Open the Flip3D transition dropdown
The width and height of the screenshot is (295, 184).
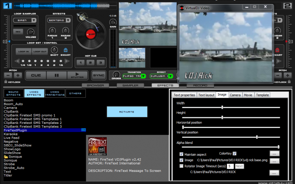(143, 76)
